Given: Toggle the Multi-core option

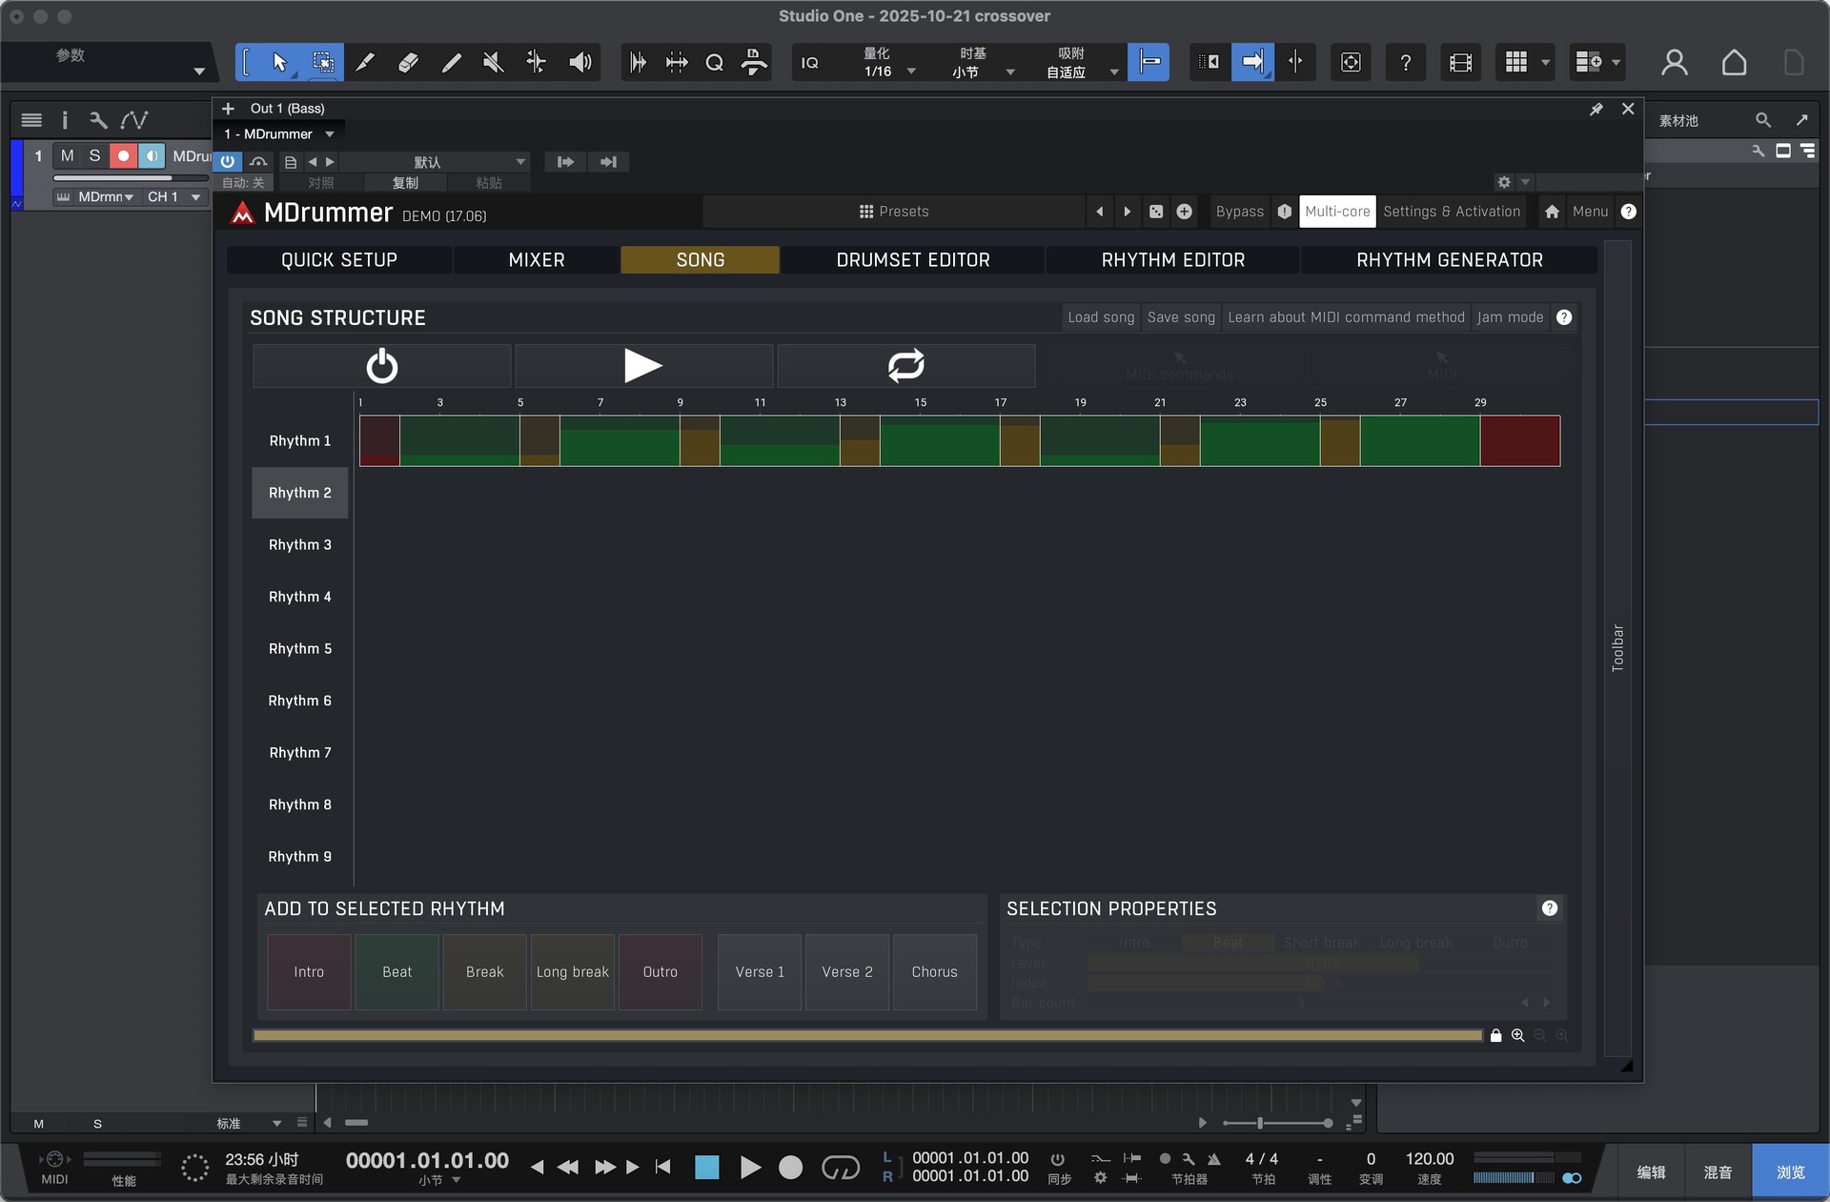Looking at the screenshot, I should [1336, 212].
